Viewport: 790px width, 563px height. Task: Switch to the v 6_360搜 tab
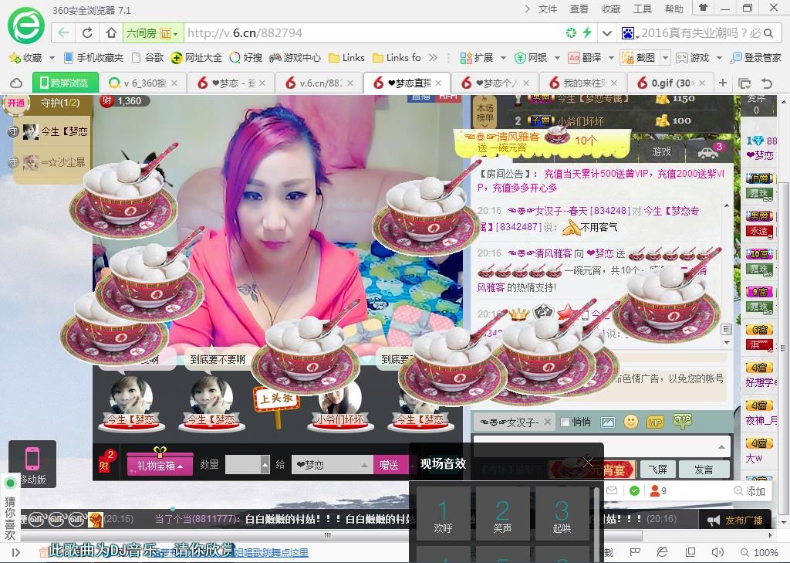143,83
